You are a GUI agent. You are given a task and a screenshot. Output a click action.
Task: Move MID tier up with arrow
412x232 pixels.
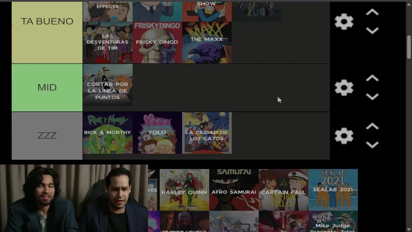point(372,78)
